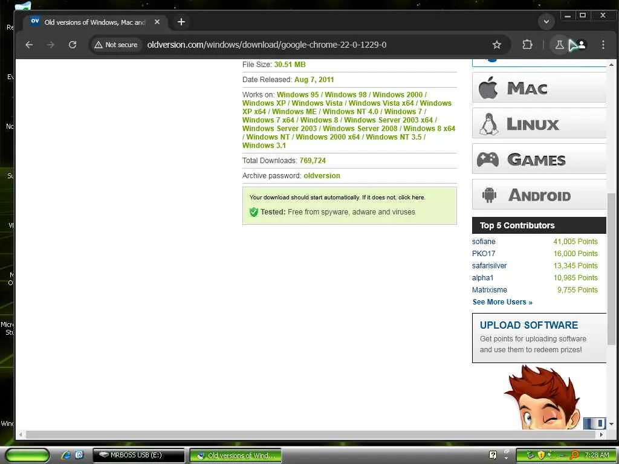
Task: Open the Chrome profile icon
Action: pyautogui.click(x=582, y=45)
